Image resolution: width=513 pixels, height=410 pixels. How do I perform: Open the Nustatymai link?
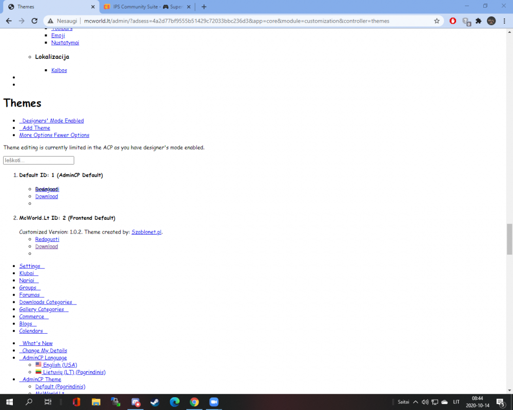(65, 43)
